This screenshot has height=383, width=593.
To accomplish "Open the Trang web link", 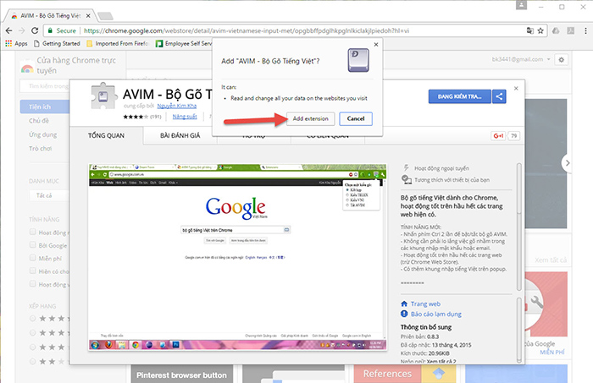I will pyautogui.click(x=425, y=304).
